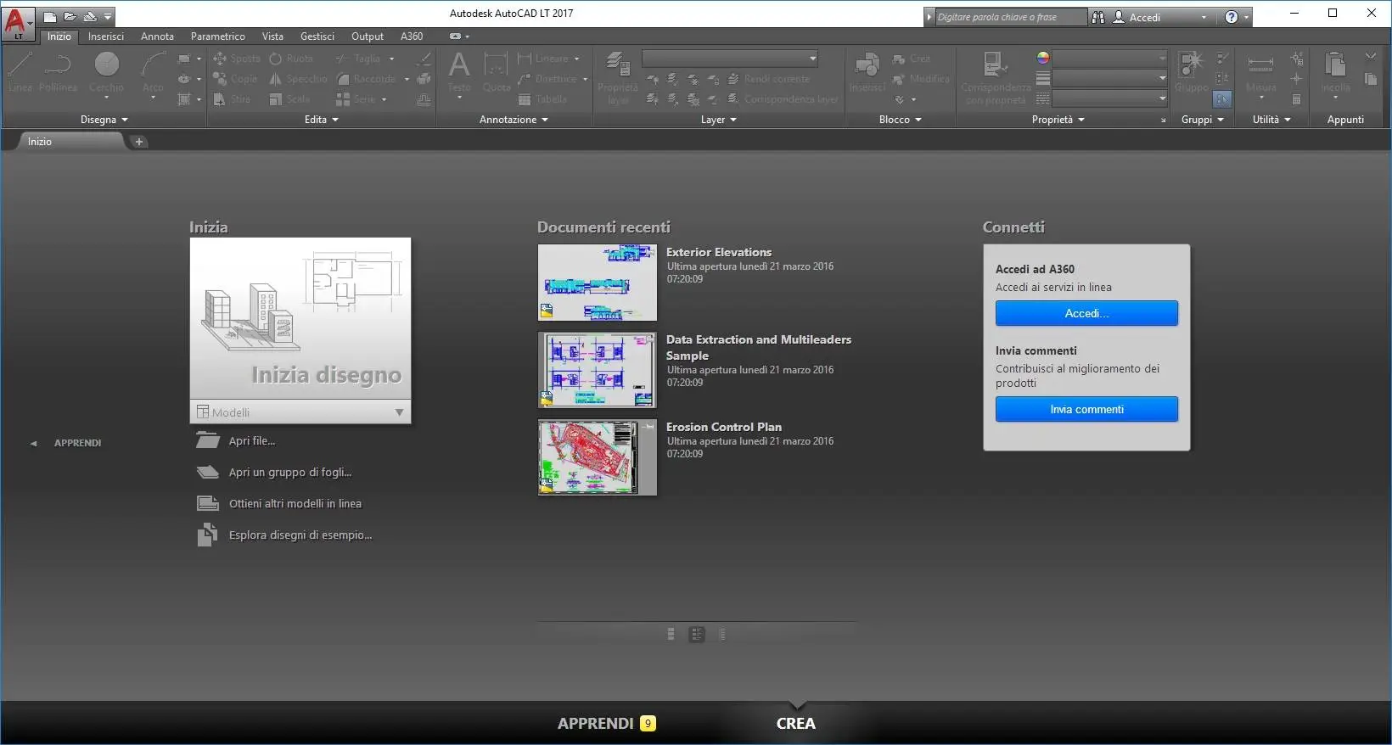
Task: Open the Modelli templates dropdown
Action: [300, 412]
